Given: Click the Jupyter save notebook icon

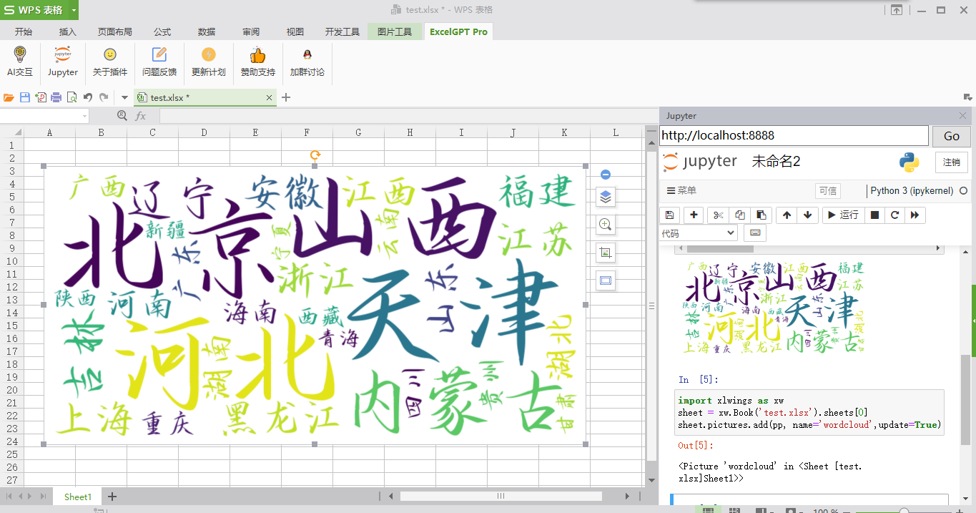Looking at the screenshot, I should 669,215.
